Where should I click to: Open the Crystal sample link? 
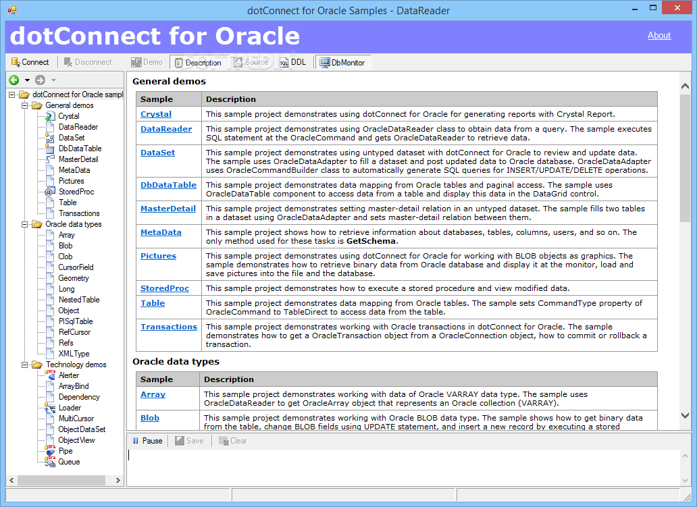click(155, 114)
